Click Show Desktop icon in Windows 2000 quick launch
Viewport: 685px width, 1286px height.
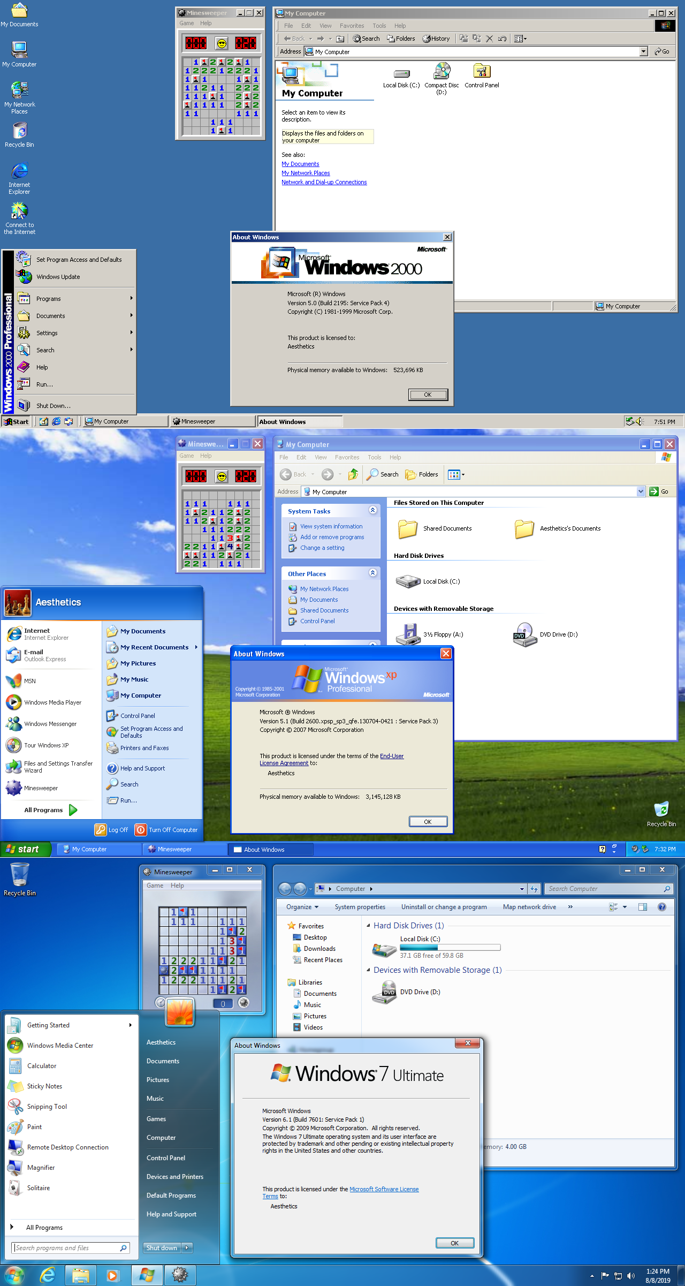pos(44,421)
